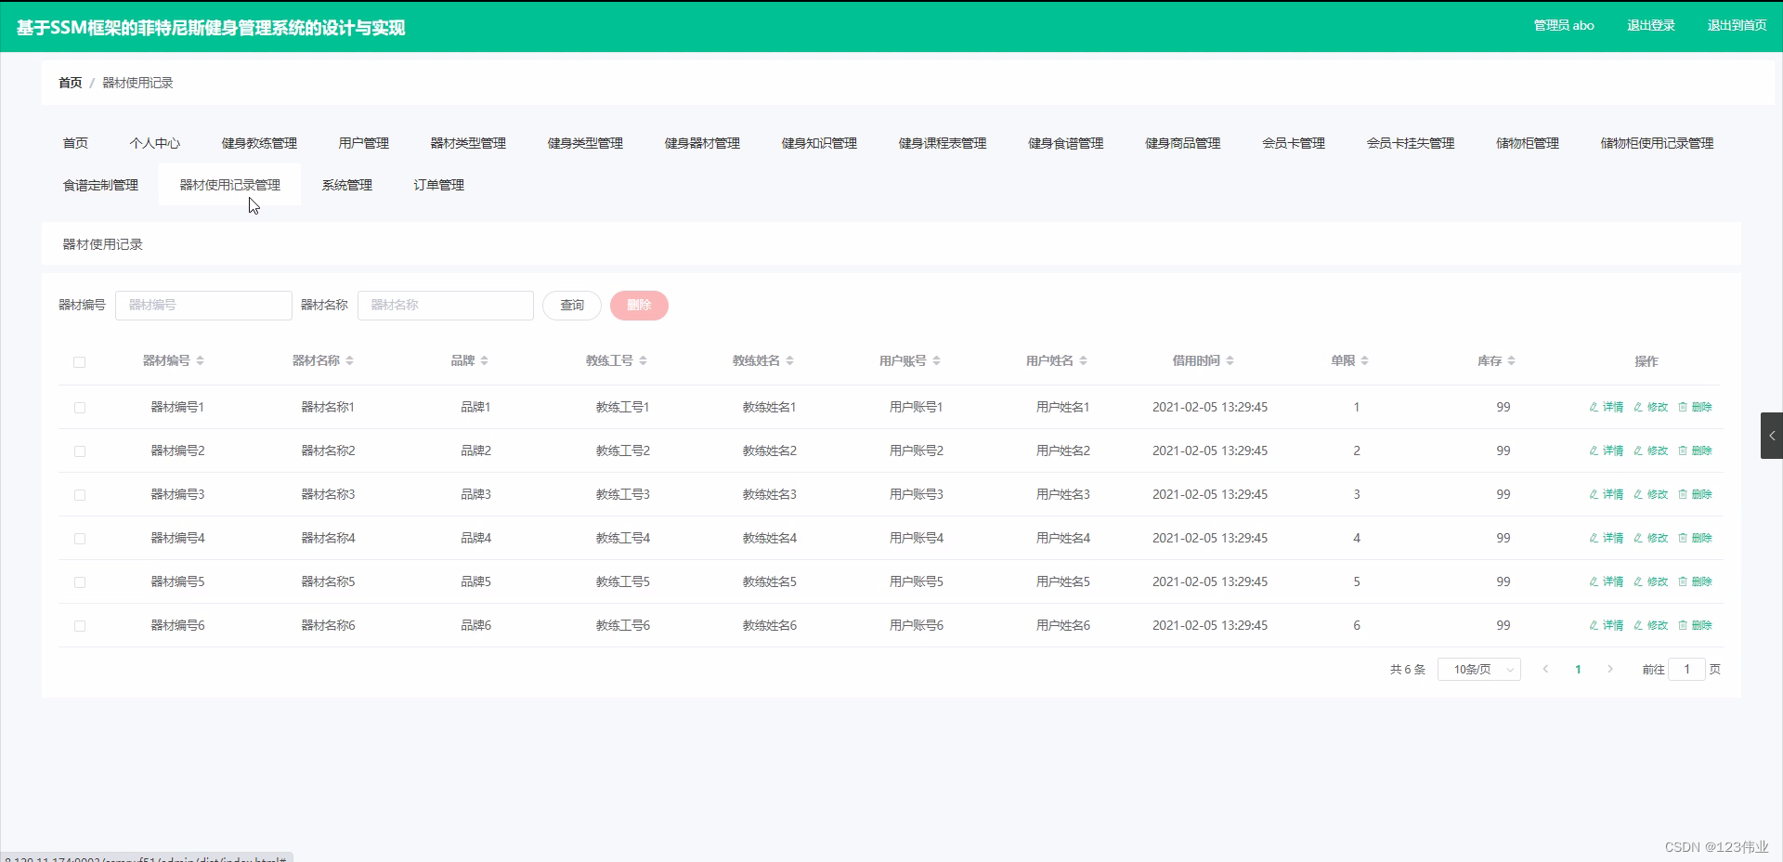The image size is (1783, 862).
Task: Click the collapse arrow on the right screen edge
Action: pyautogui.click(x=1772, y=435)
